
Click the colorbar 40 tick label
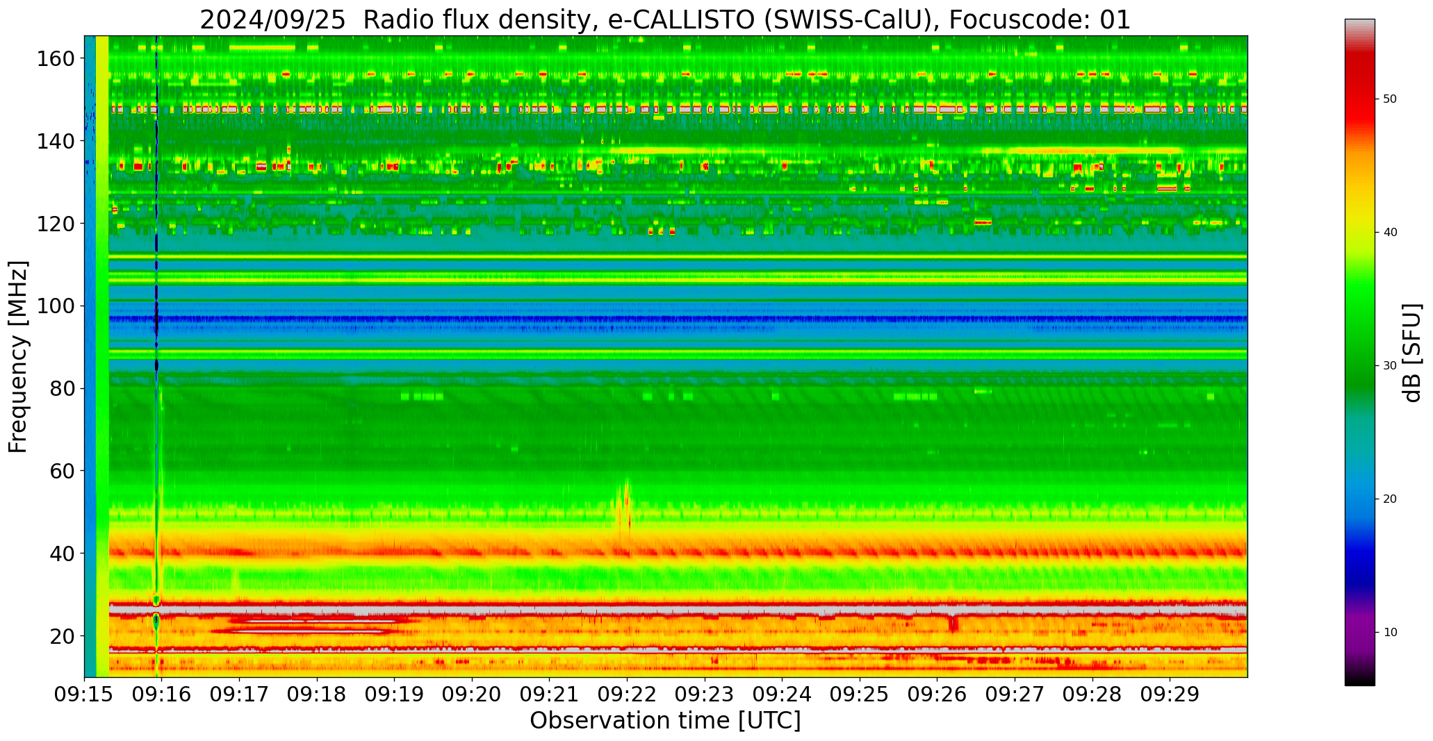[x=1390, y=233]
